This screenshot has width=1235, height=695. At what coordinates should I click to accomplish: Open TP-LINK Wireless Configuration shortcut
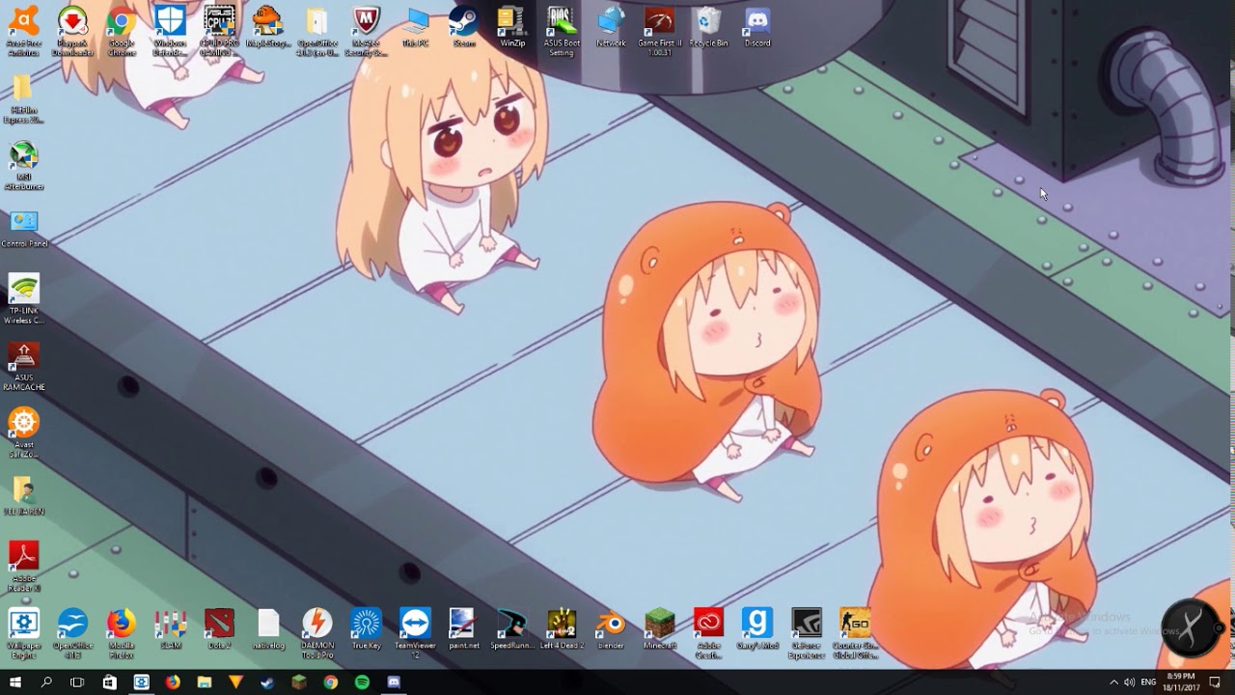(x=23, y=299)
